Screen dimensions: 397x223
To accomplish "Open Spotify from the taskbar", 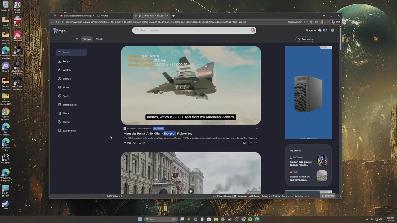I will click(x=250, y=219).
